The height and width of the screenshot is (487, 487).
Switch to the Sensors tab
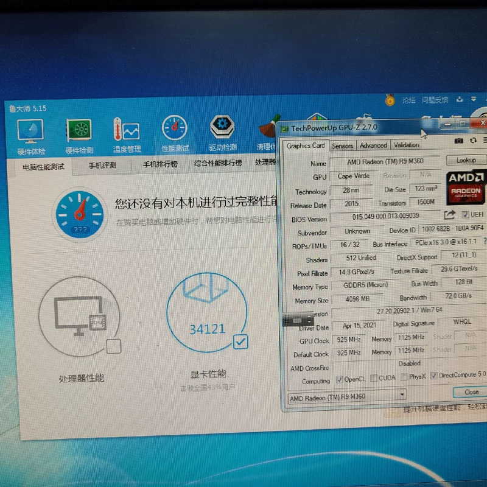(342, 145)
